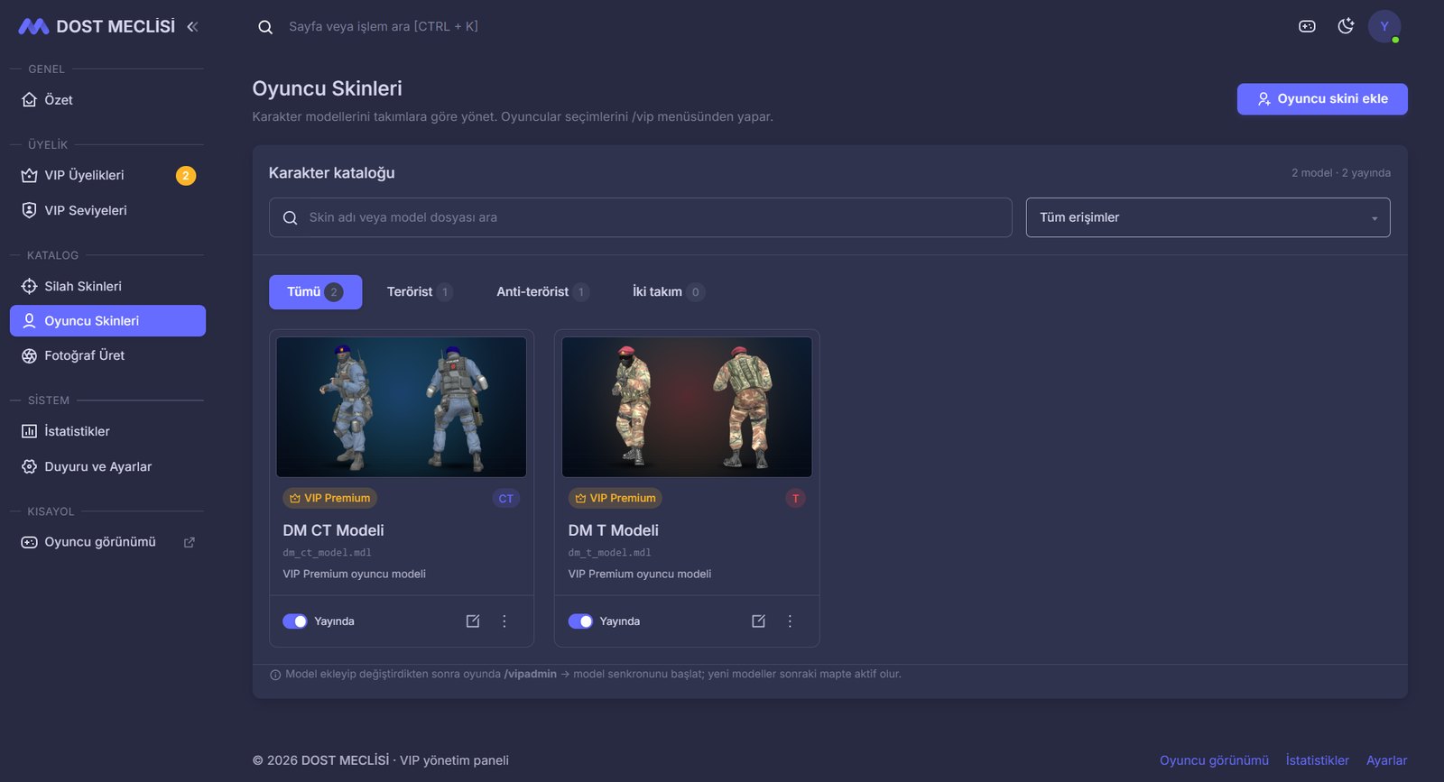The width and height of the screenshot is (1444, 782).
Task: Open footer Ayarlar link
Action: [1386, 760]
